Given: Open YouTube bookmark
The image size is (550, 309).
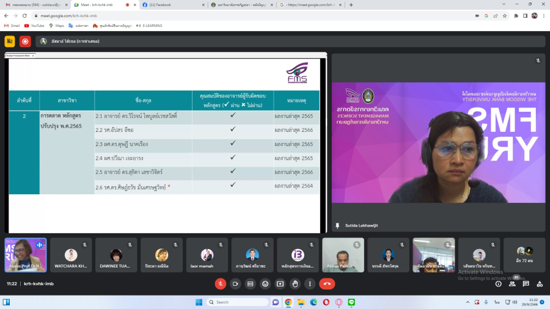Looking at the screenshot, I should pos(34,26).
